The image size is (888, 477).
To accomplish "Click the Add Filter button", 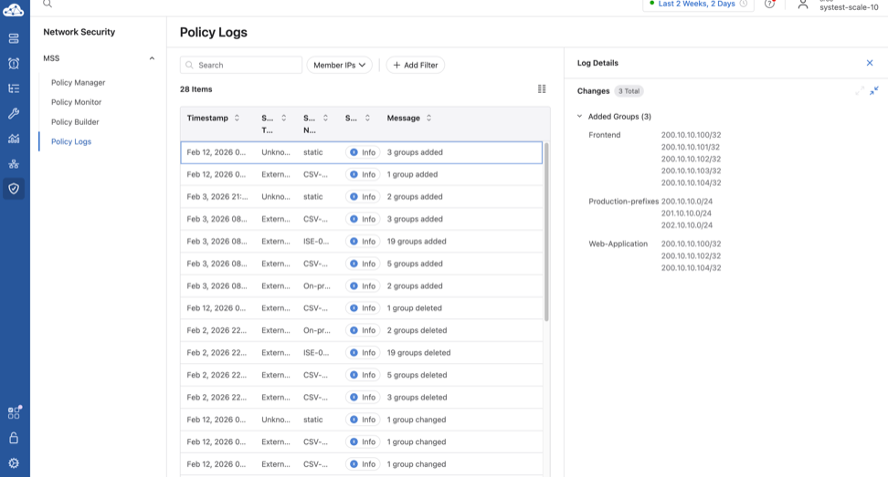I will [x=415, y=65].
